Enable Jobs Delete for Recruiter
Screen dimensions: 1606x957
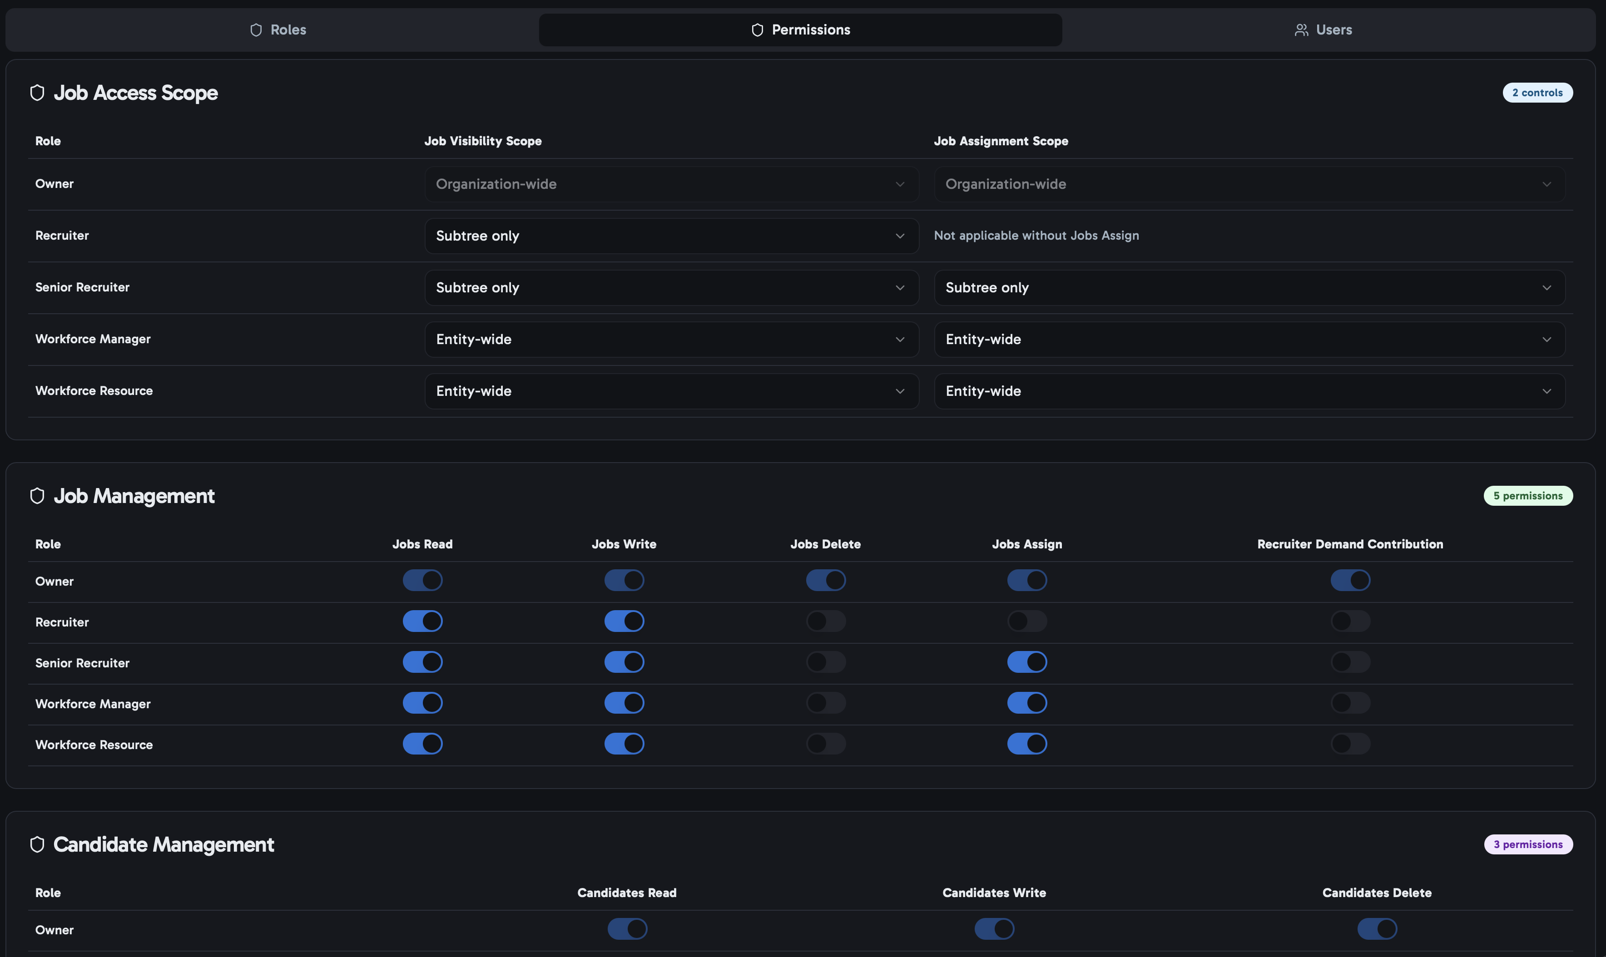click(x=826, y=621)
